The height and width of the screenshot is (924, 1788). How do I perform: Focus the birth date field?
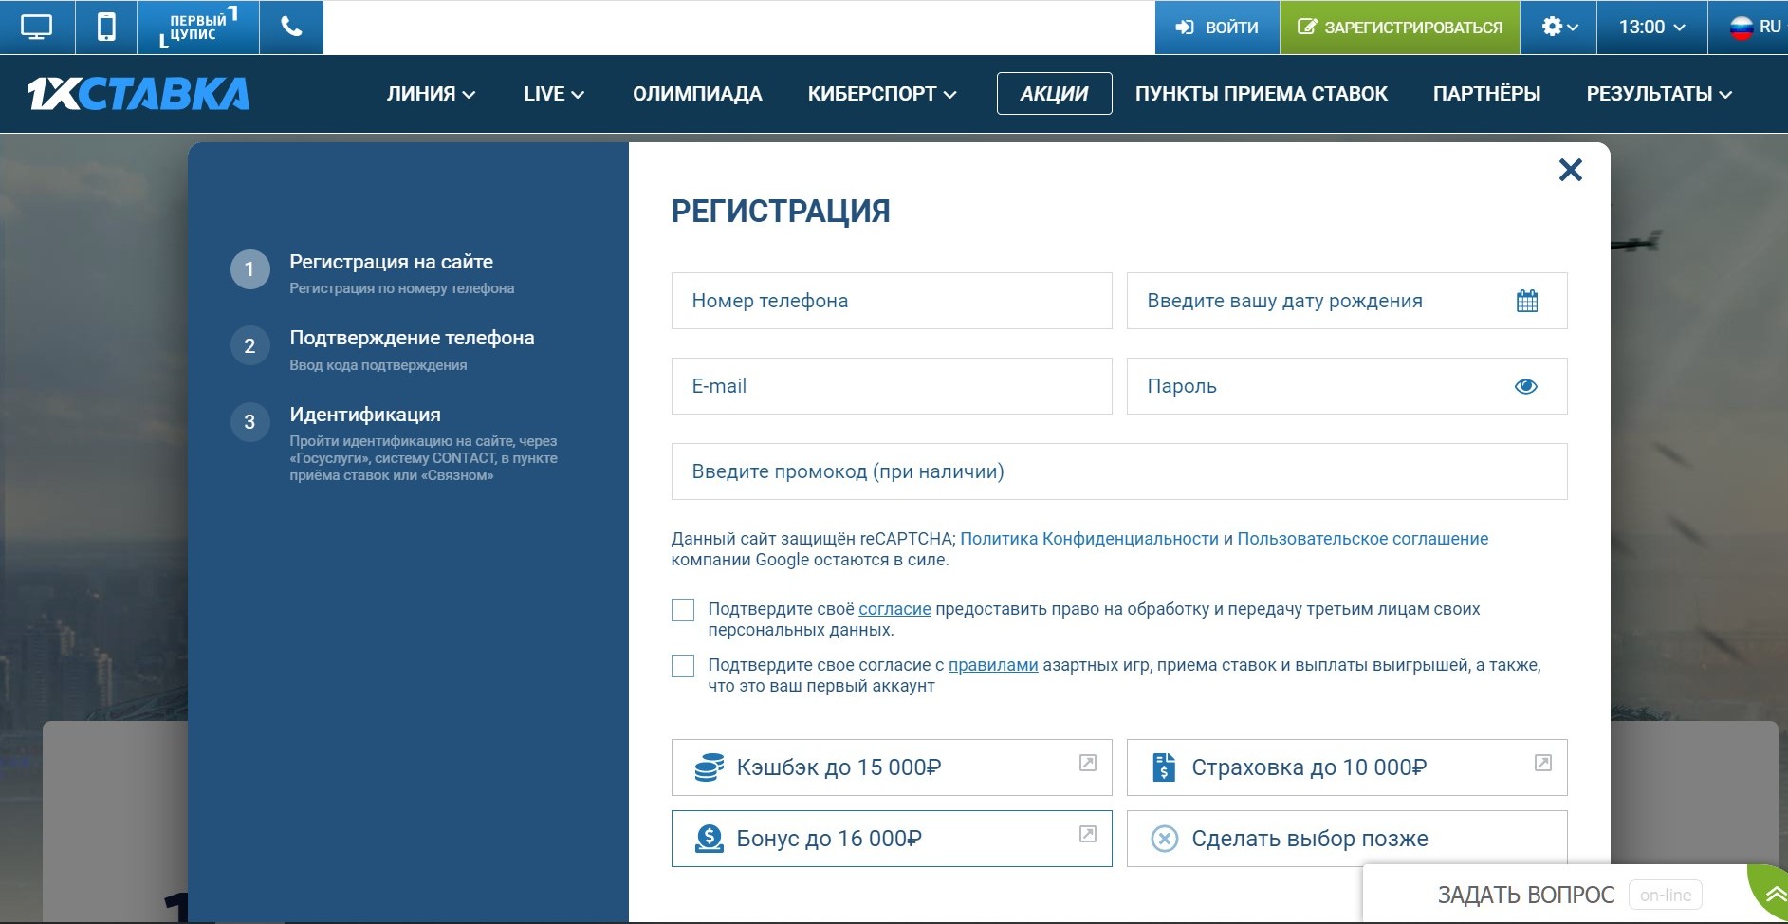click(x=1347, y=301)
